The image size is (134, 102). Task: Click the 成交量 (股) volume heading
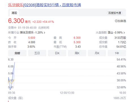click(16, 98)
